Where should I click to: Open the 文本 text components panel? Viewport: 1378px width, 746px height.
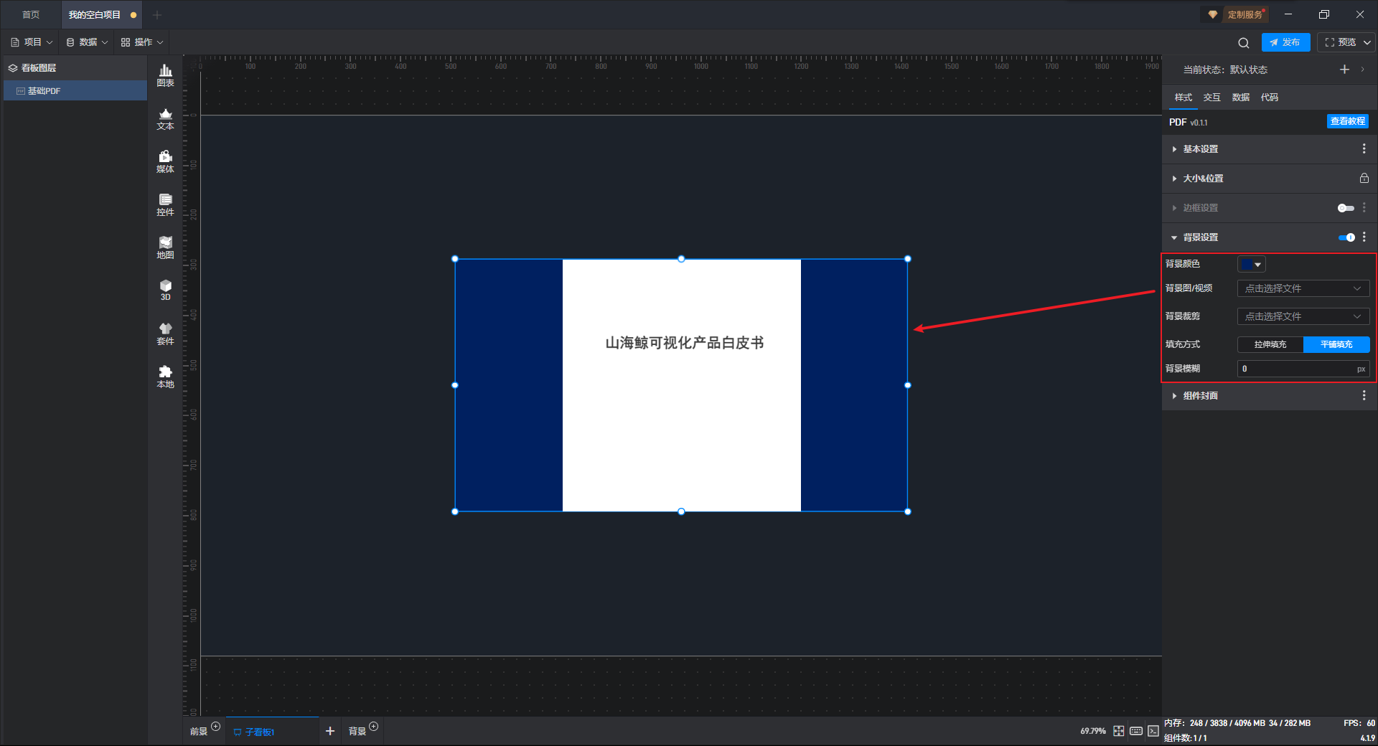pyautogui.click(x=165, y=118)
